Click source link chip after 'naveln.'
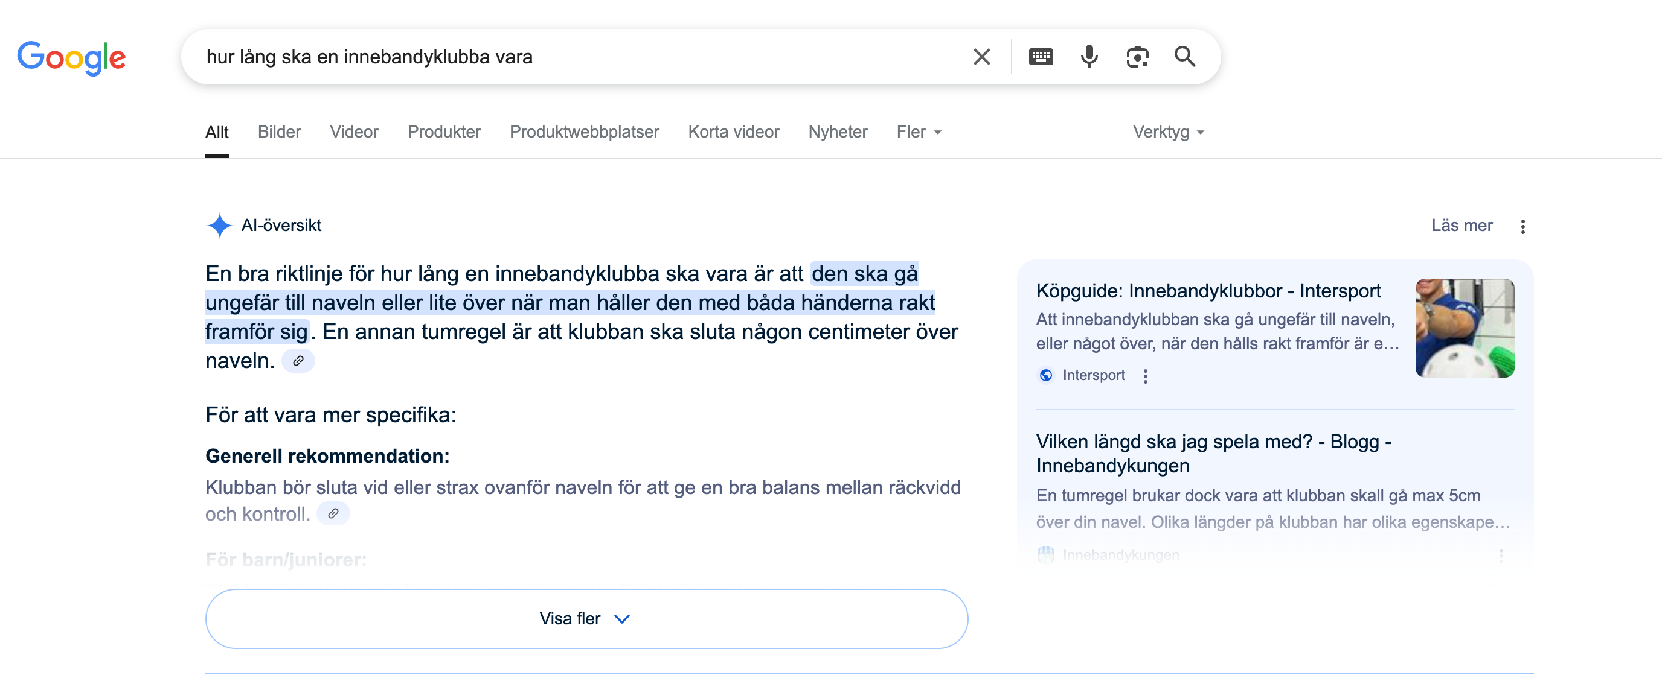 click(298, 361)
